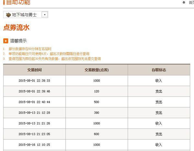Click the amount 500 cell
Screen dimensions: 194x151
point(97,102)
